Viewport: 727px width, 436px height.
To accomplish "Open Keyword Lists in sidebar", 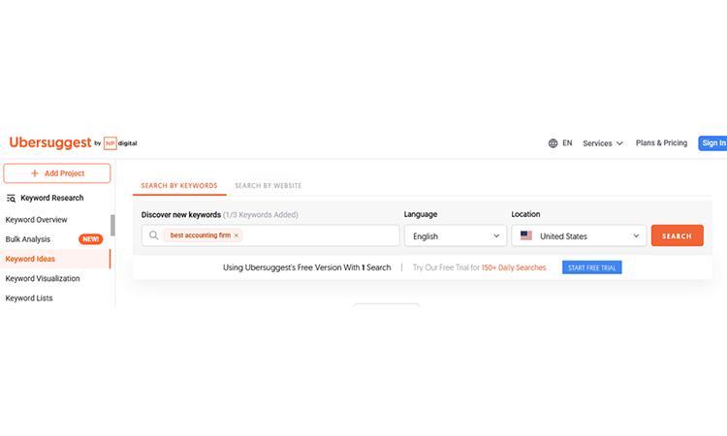I will (29, 297).
